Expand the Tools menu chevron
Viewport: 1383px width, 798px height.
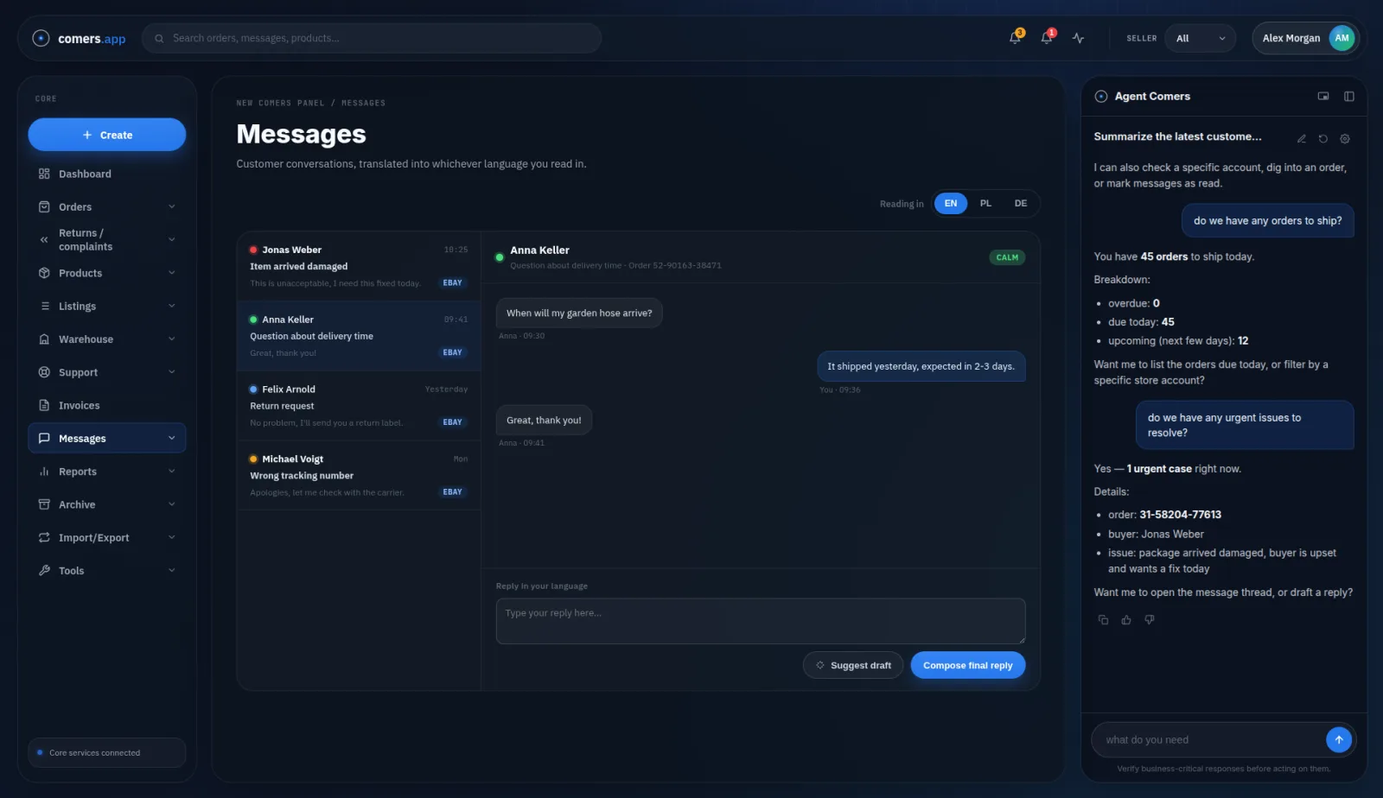pos(171,571)
